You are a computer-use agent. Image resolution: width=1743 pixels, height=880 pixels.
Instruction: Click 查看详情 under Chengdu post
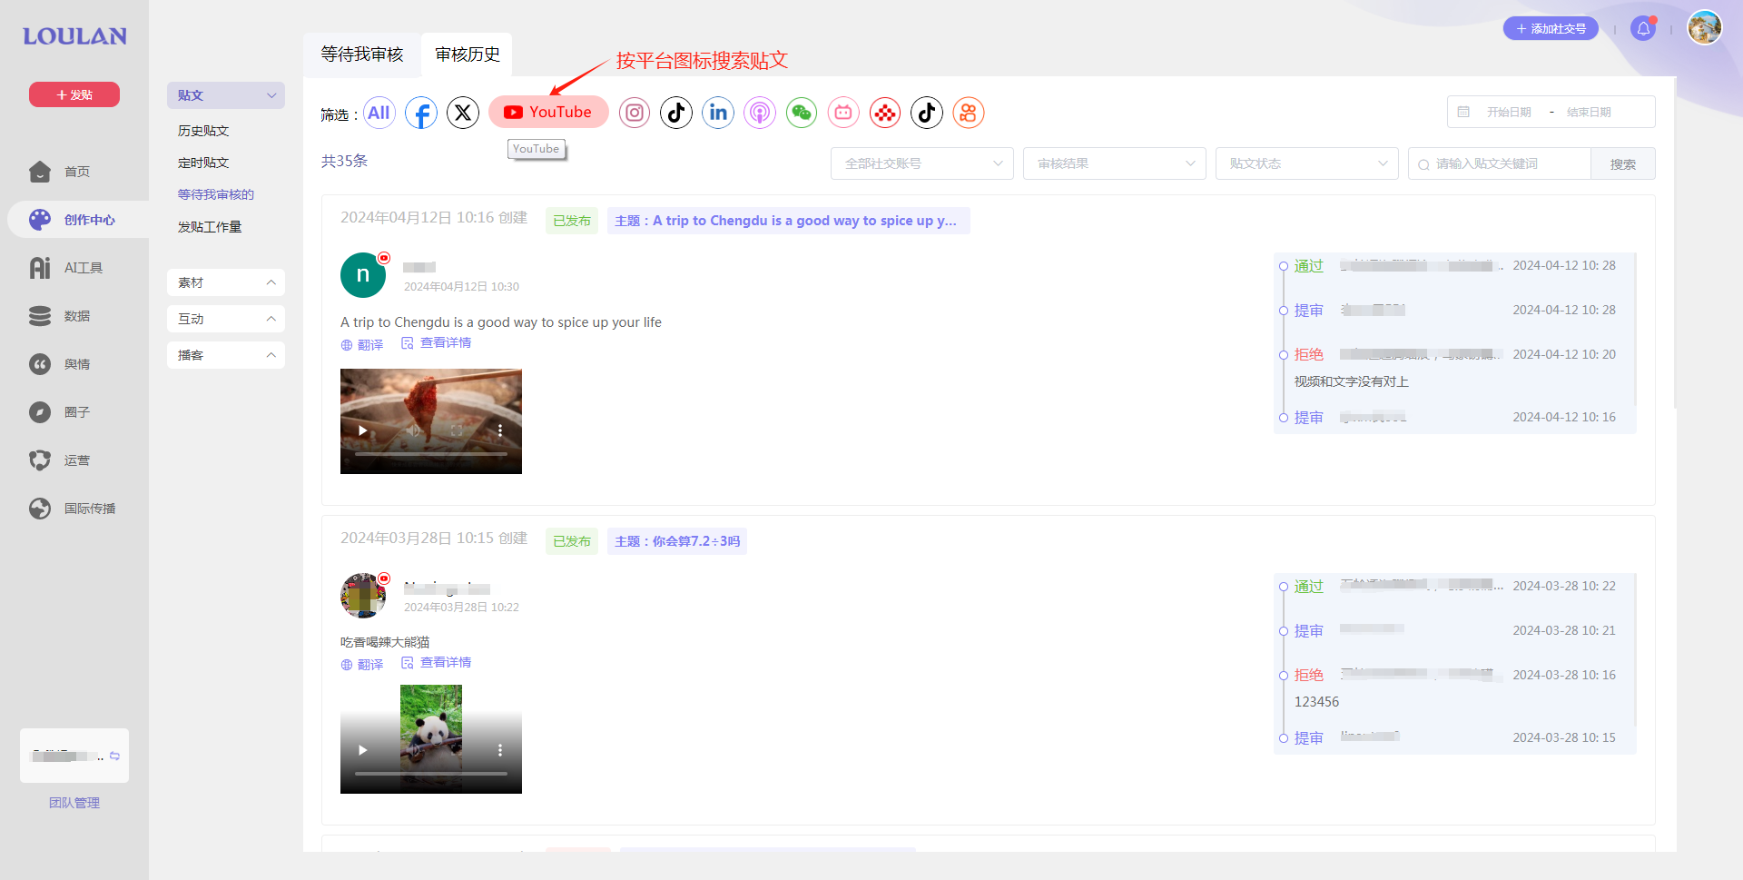pos(437,343)
